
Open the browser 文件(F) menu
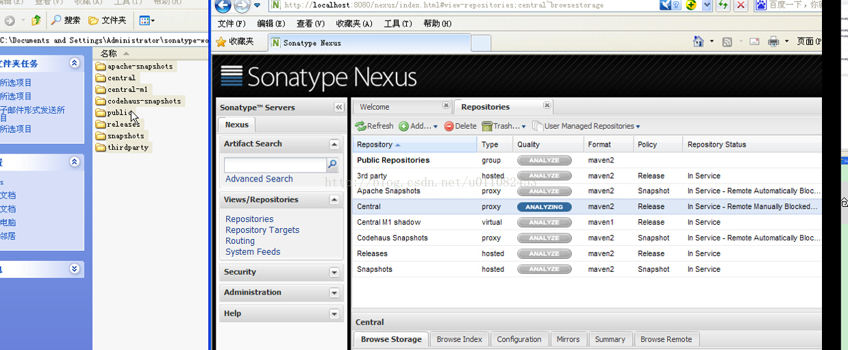click(x=232, y=23)
